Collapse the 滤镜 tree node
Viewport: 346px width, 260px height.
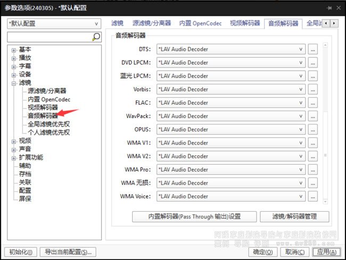click(14, 83)
